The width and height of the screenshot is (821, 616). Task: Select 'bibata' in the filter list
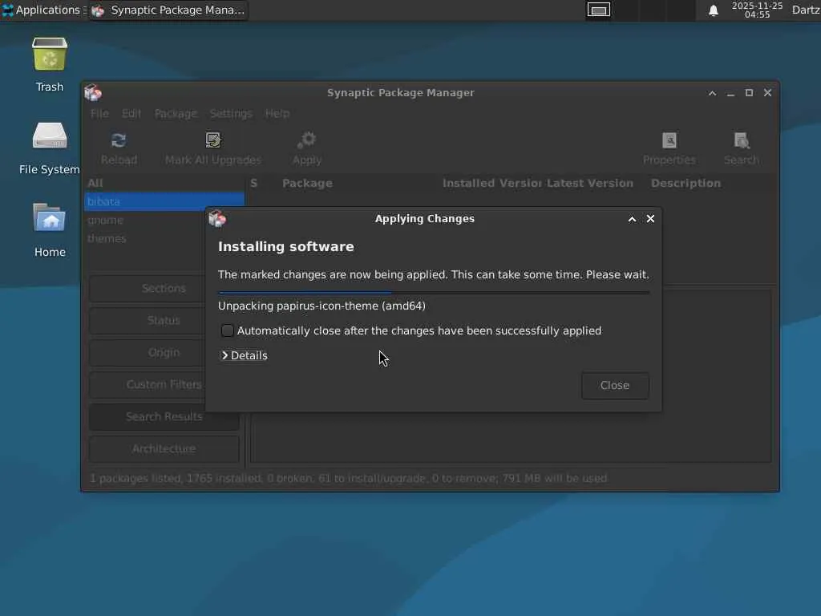tap(164, 201)
